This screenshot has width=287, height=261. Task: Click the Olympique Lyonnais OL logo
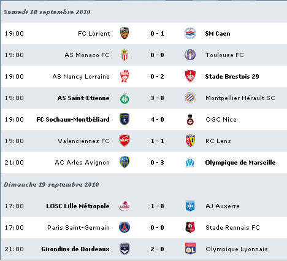(190, 249)
